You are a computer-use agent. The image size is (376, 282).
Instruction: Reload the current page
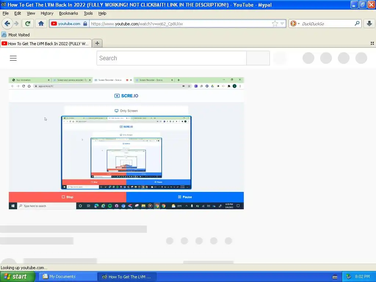point(28,23)
